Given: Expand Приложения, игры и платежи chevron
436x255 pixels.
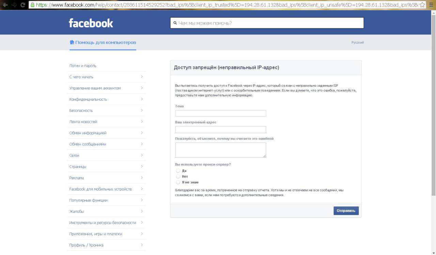Looking at the screenshot, I should click(141, 234).
